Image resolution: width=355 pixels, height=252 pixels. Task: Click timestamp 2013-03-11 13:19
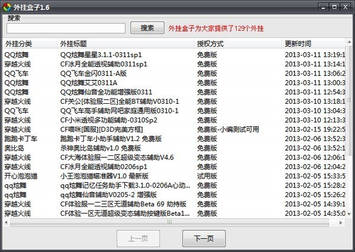[x=315, y=55]
